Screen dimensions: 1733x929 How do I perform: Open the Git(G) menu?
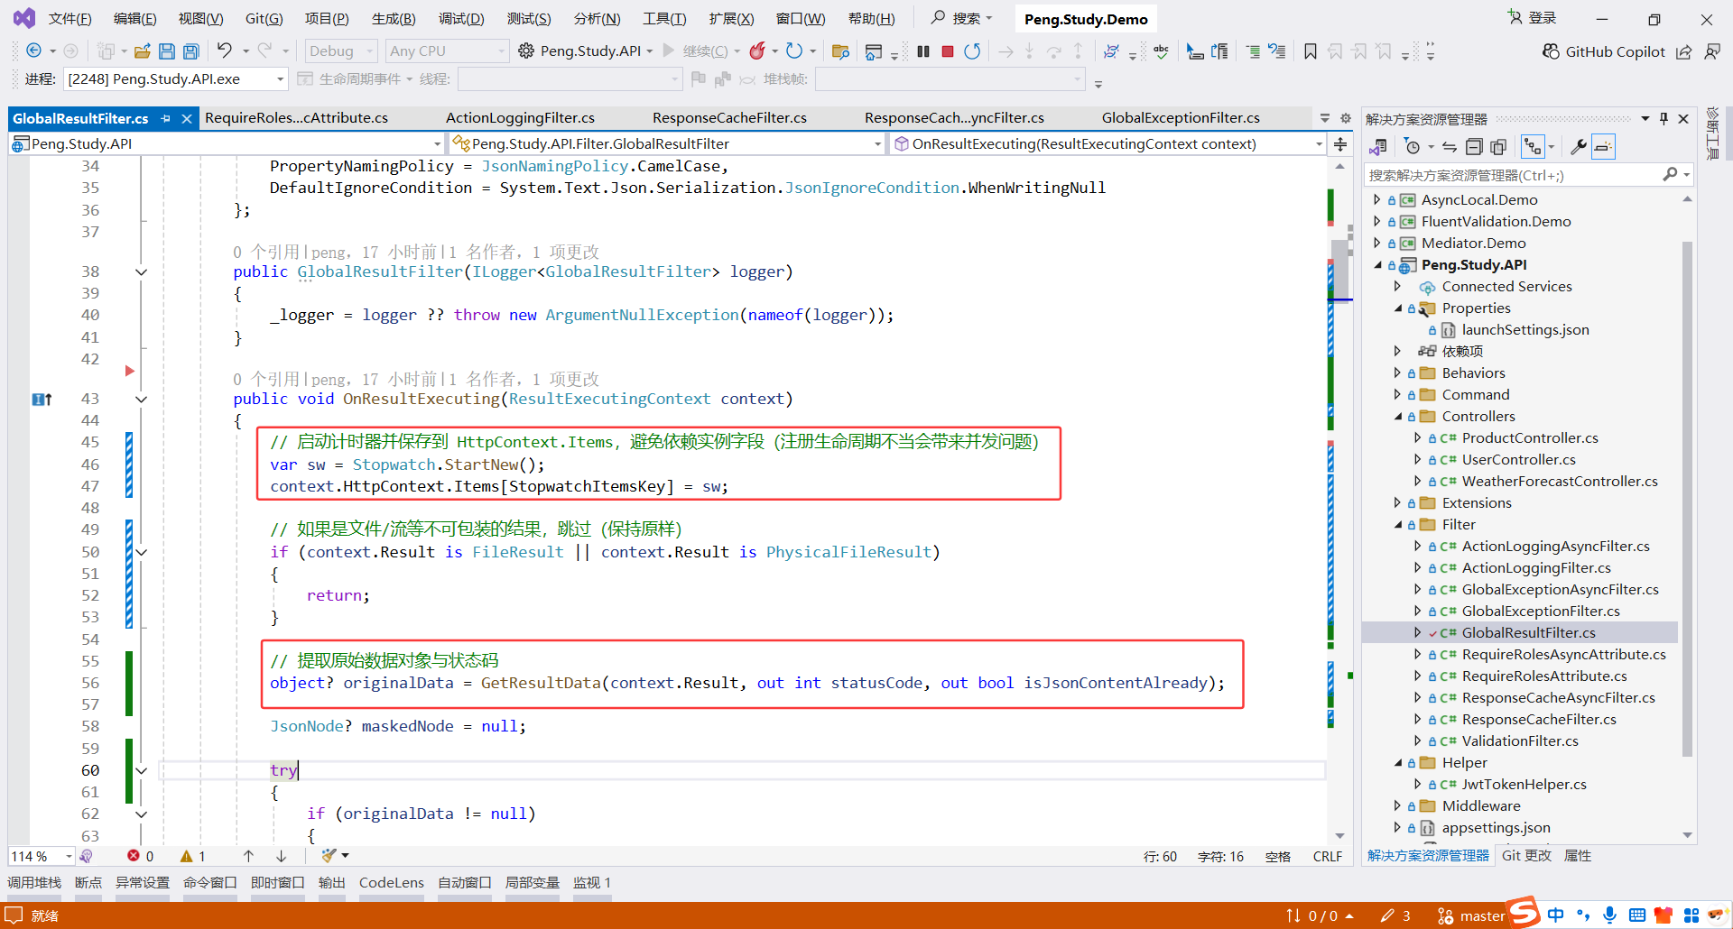coord(264,18)
